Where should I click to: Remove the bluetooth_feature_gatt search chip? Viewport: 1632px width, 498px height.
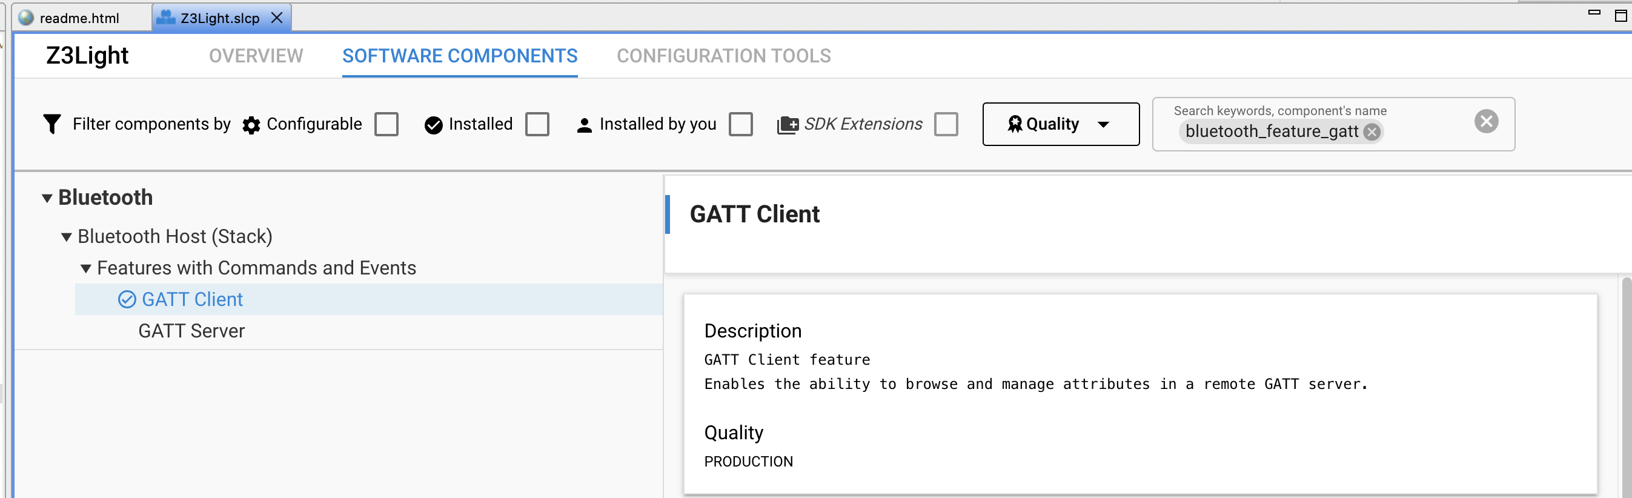click(x=1372, y=132)
